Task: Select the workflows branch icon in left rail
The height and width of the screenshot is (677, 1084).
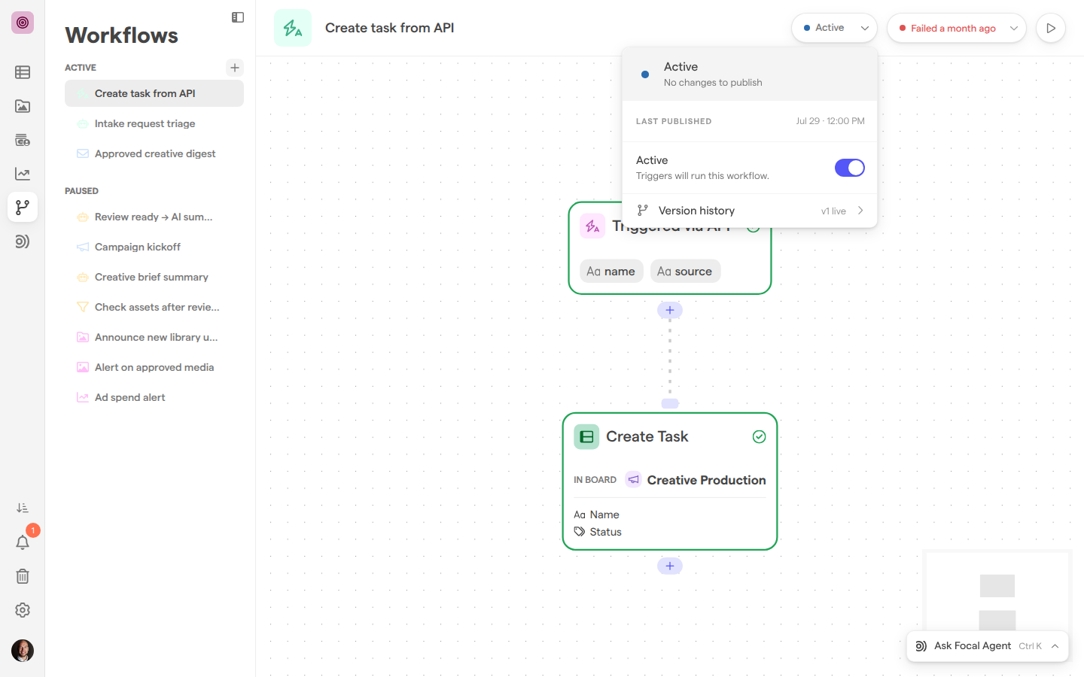Action: coord(23,207)
